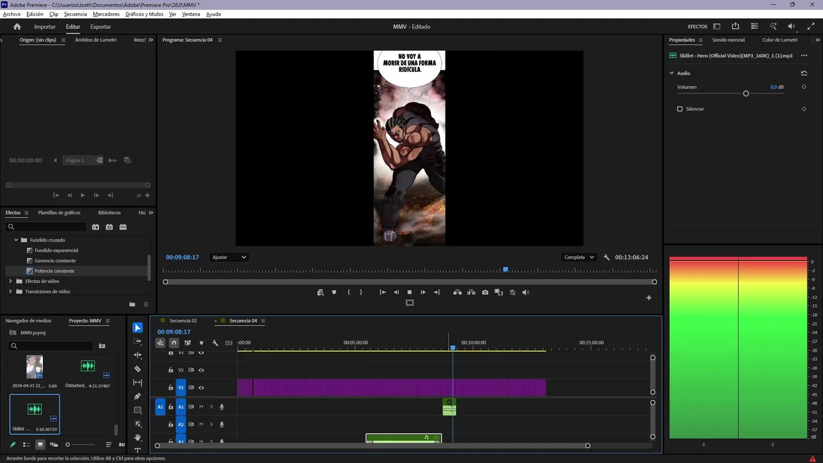Image resolution: width=823 pixels, height=463 pixels.
Task: Select the Rectangle tool
Action: pyautogui.click(x=138, y=410)
